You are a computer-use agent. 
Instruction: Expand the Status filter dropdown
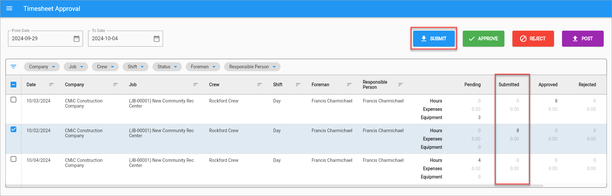(x=167, y=67)
